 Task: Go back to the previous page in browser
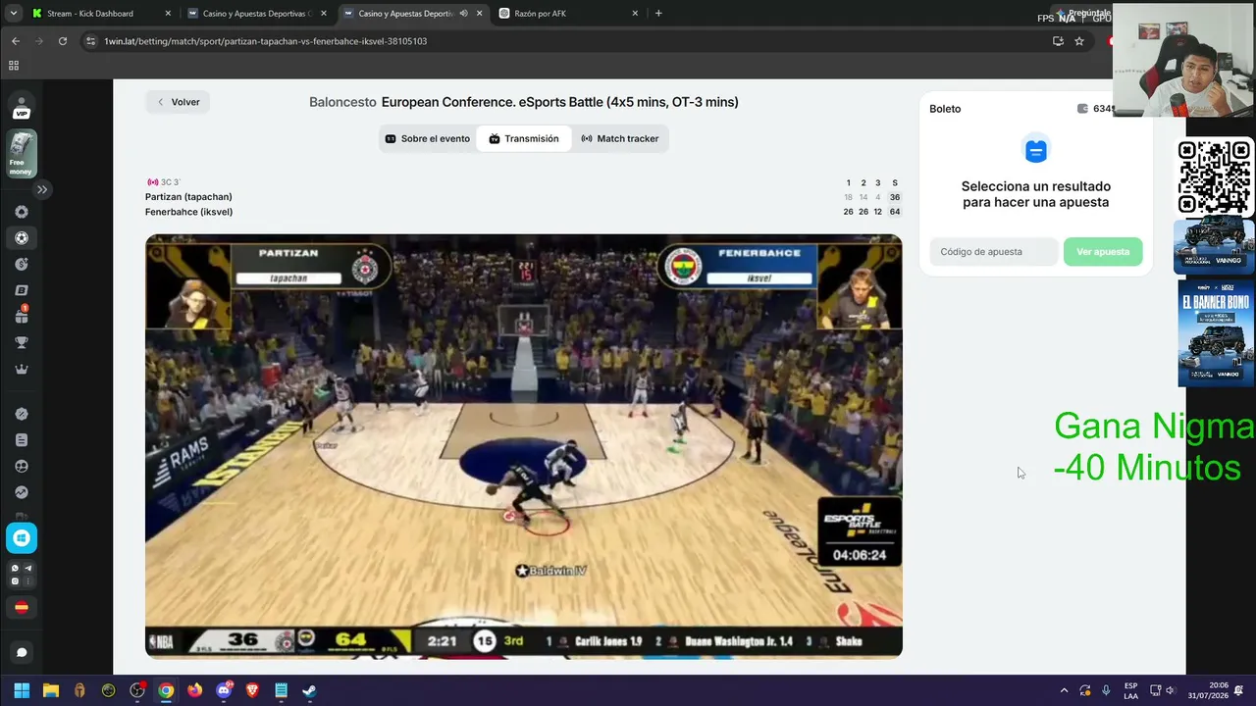pyautogui.click(x=16, y=41)
